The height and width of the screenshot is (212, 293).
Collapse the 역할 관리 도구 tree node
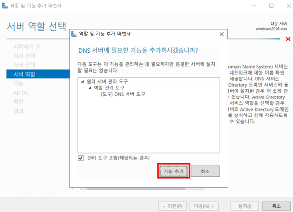pyautogui.click(x=90, y=88)
